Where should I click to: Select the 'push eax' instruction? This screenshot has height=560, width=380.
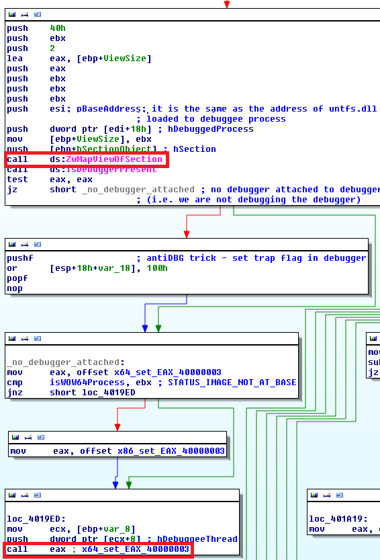[x=36, y=69]
